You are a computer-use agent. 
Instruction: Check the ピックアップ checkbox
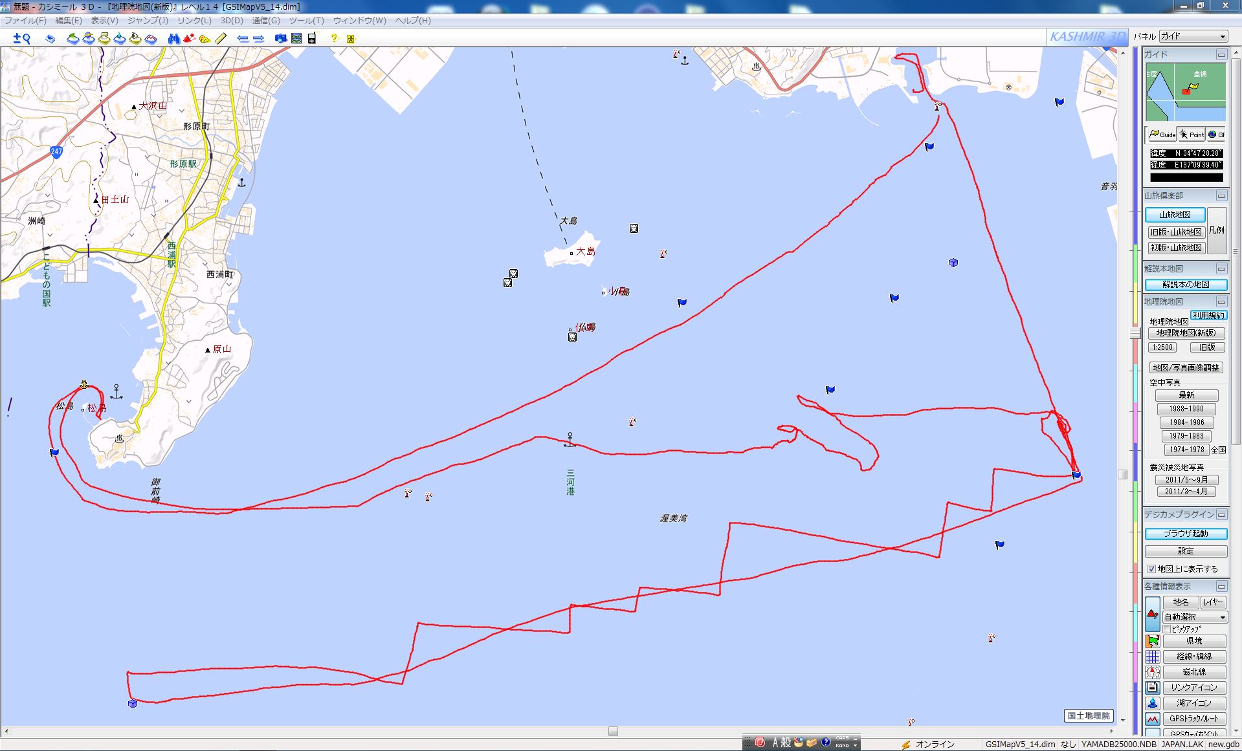pyautogui.click(x=1167, y=629)
